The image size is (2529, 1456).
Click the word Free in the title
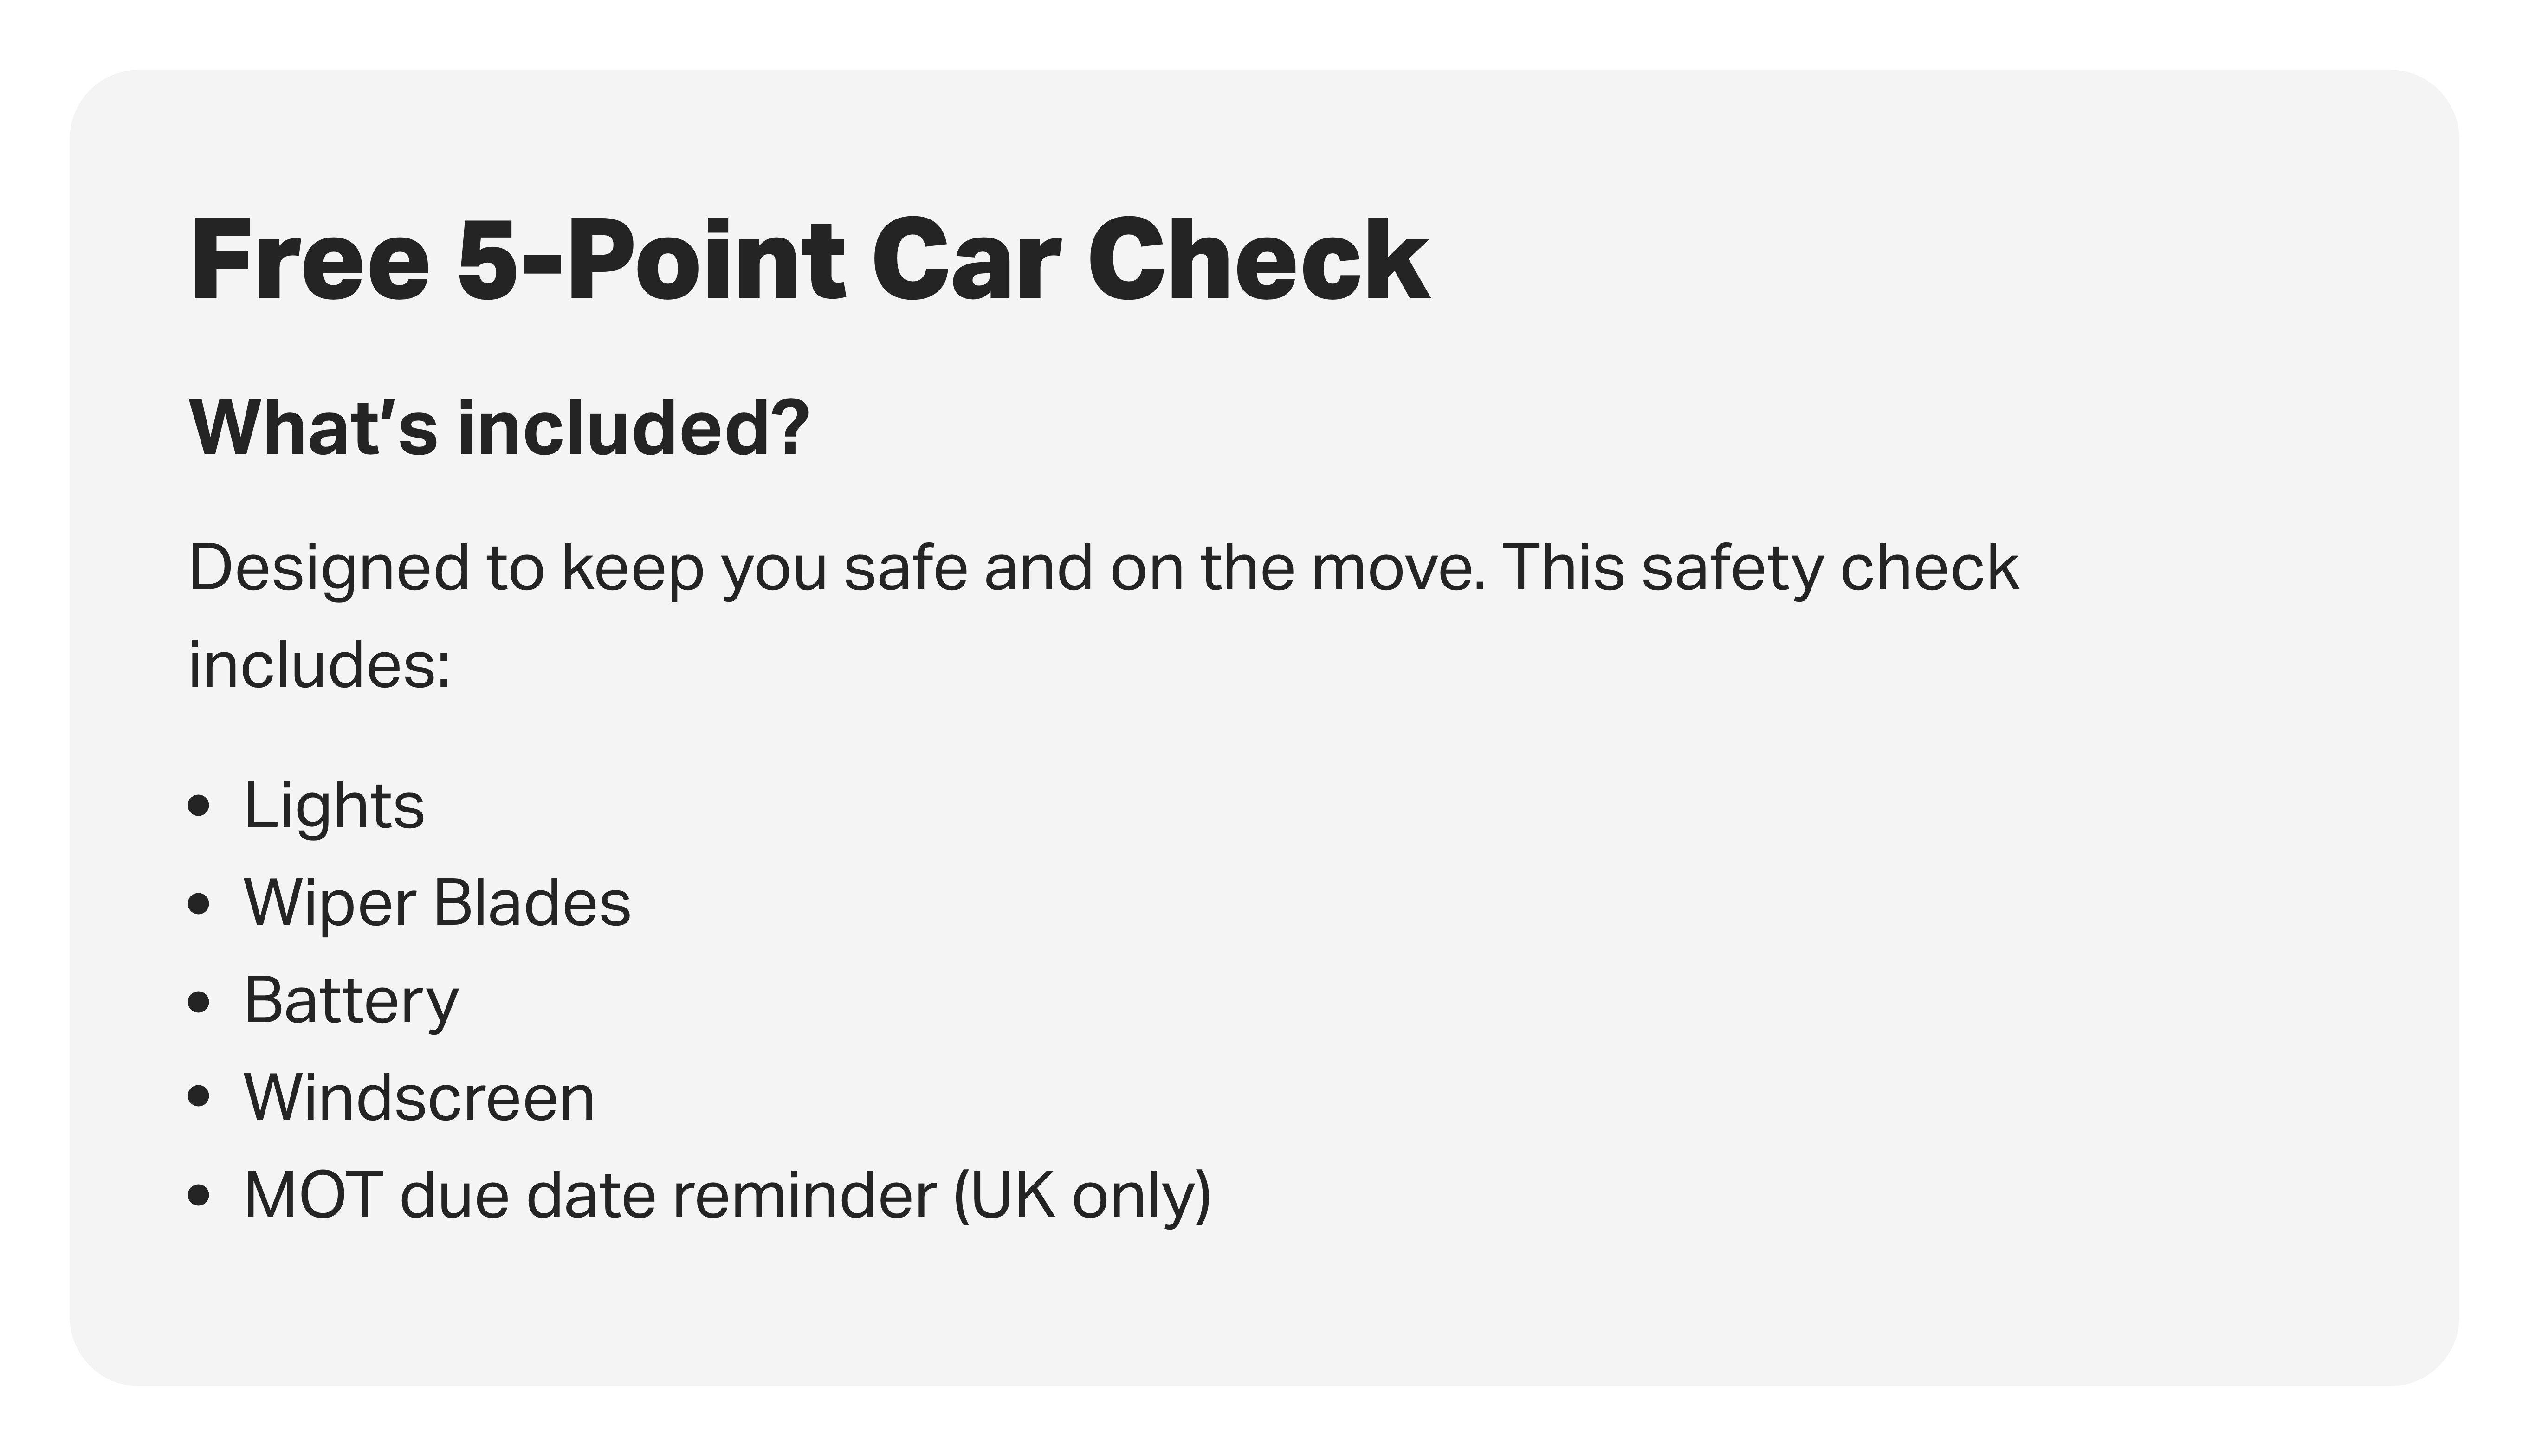[309, 262]
